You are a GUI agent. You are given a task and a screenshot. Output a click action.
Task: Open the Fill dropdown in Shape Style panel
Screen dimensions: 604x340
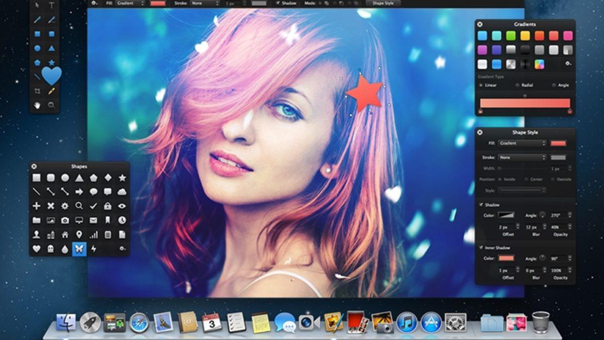coord(522,143)
